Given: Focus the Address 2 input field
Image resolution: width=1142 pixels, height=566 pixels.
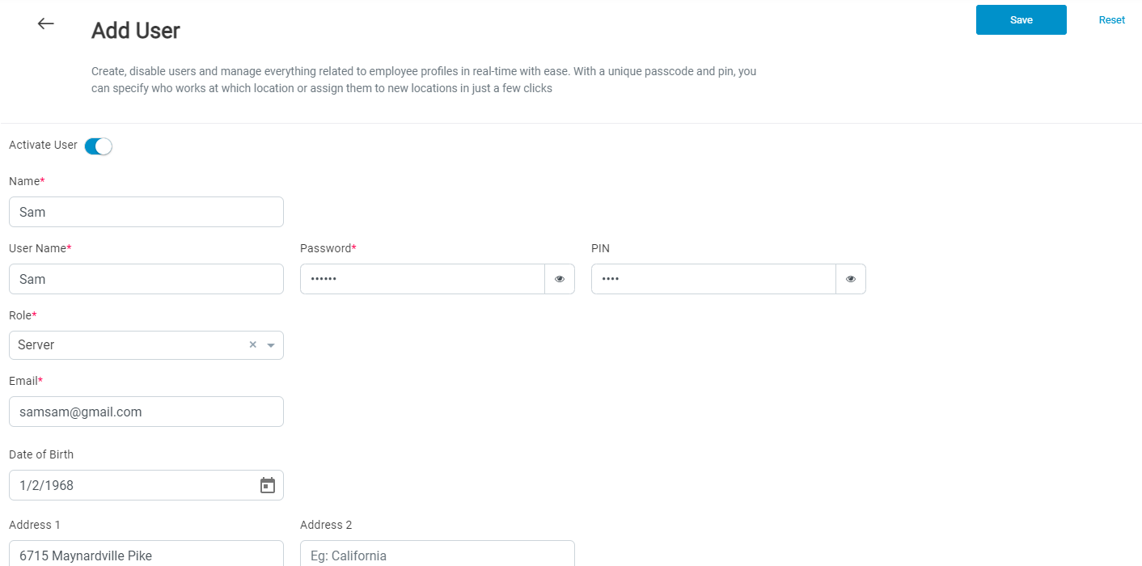Looking at the screenshot, I should click(x=438, y=554).
